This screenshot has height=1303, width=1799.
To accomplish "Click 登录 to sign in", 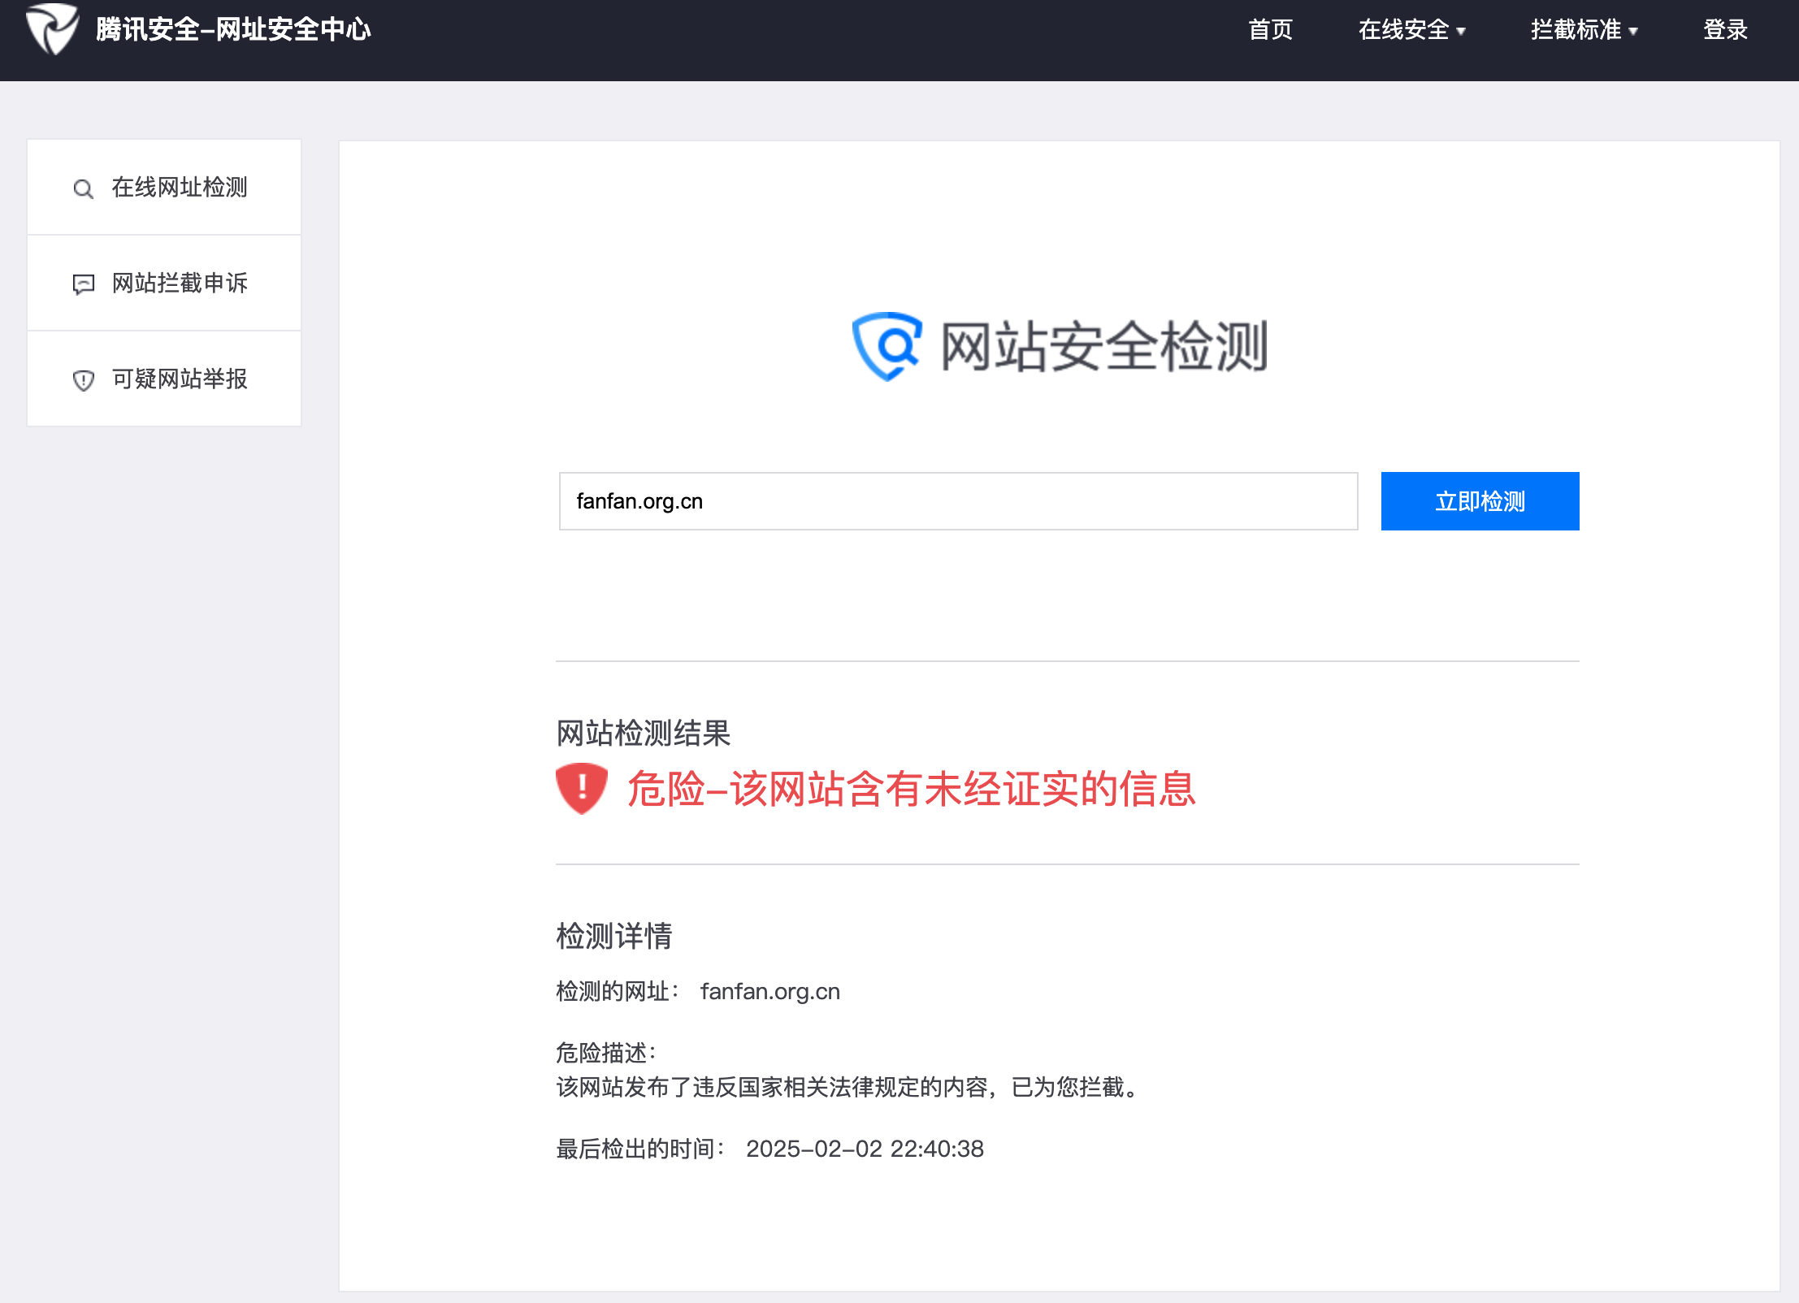I will tap(1725, 30).
